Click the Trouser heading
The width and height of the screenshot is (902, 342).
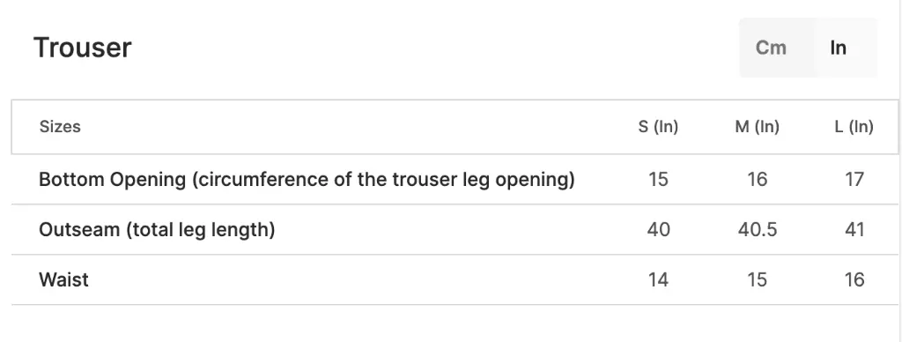[x=83, y=48]
